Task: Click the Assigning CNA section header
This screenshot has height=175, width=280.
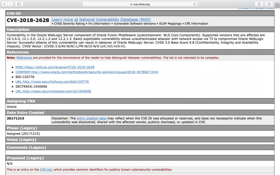Action: tap(140, 101)
